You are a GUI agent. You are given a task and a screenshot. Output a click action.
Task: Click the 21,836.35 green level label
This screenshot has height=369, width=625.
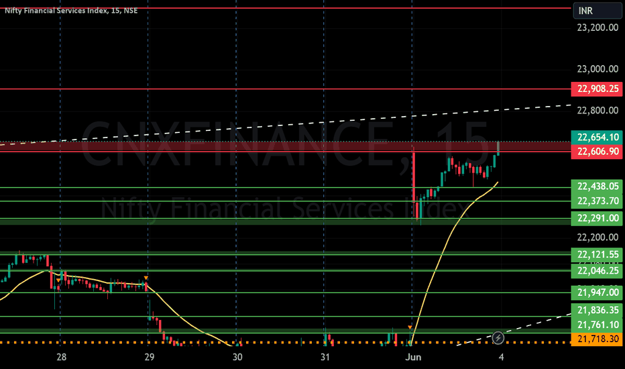(x=597, y=310)
